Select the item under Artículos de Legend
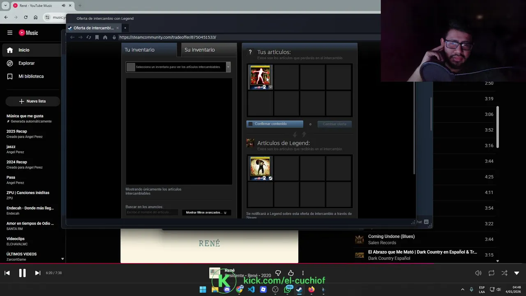 click(x=260, y=168)
